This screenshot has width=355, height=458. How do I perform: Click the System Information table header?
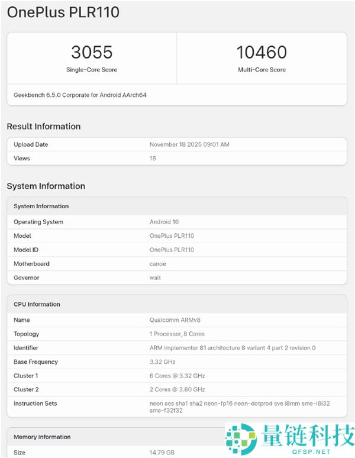pyautogui.click(x=41, y=207)
